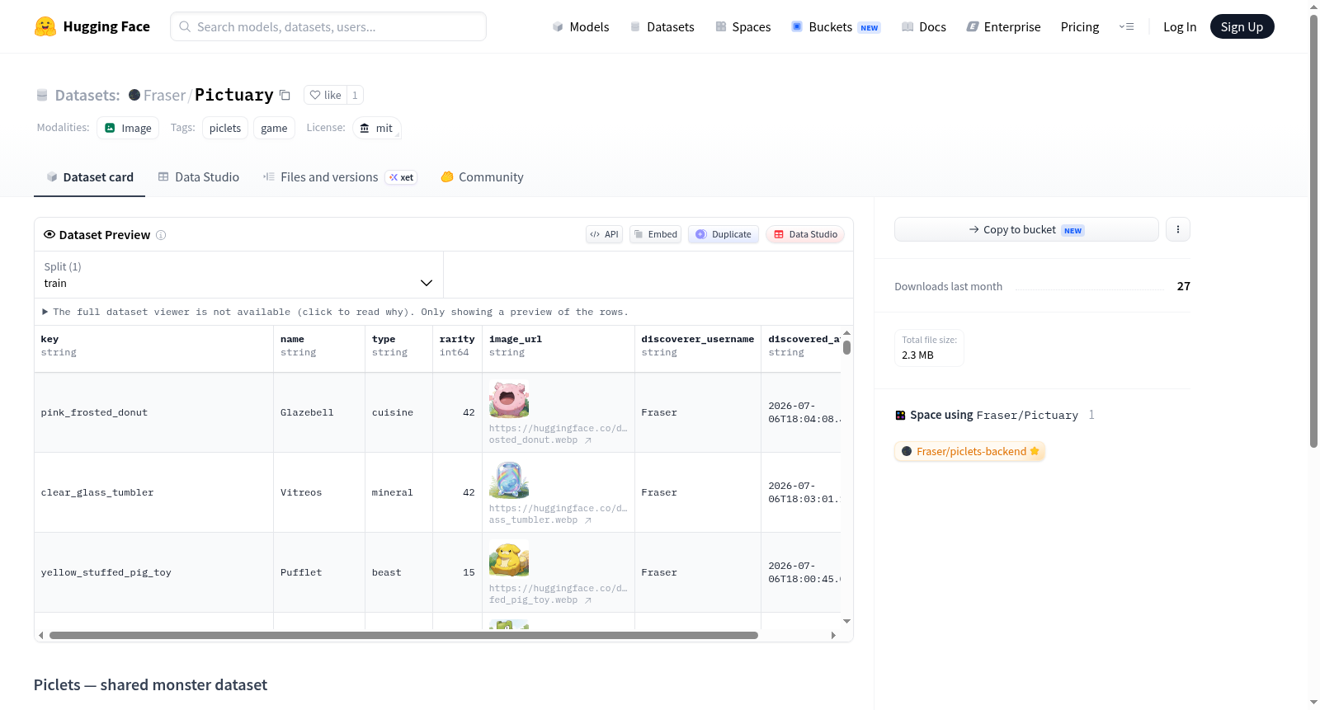Open the Community tab
This screenshot has width=1320, height=710.
coord(482,177)
